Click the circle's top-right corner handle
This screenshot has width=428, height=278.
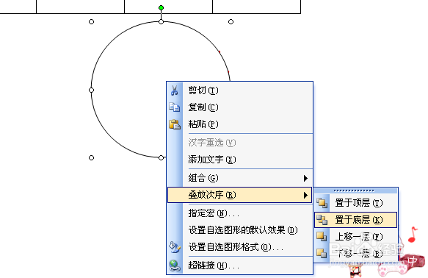(231, 21)
